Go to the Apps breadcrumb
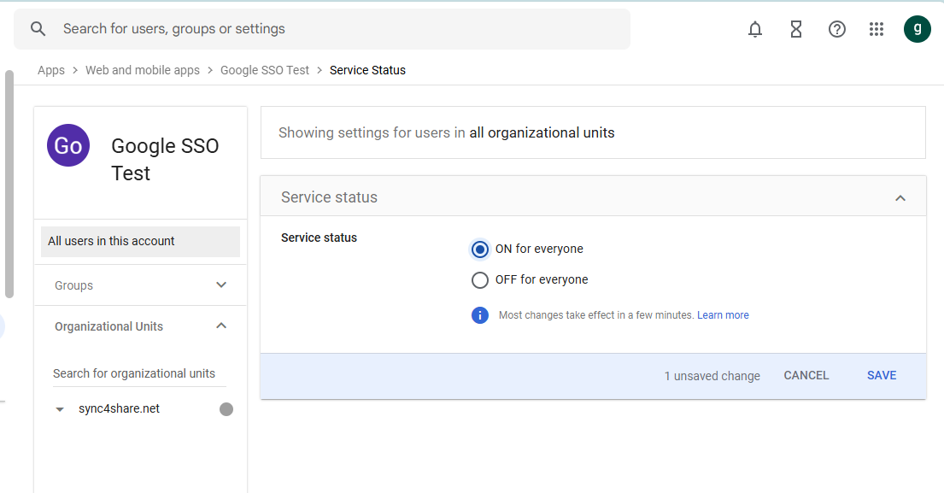 [51, 70]
